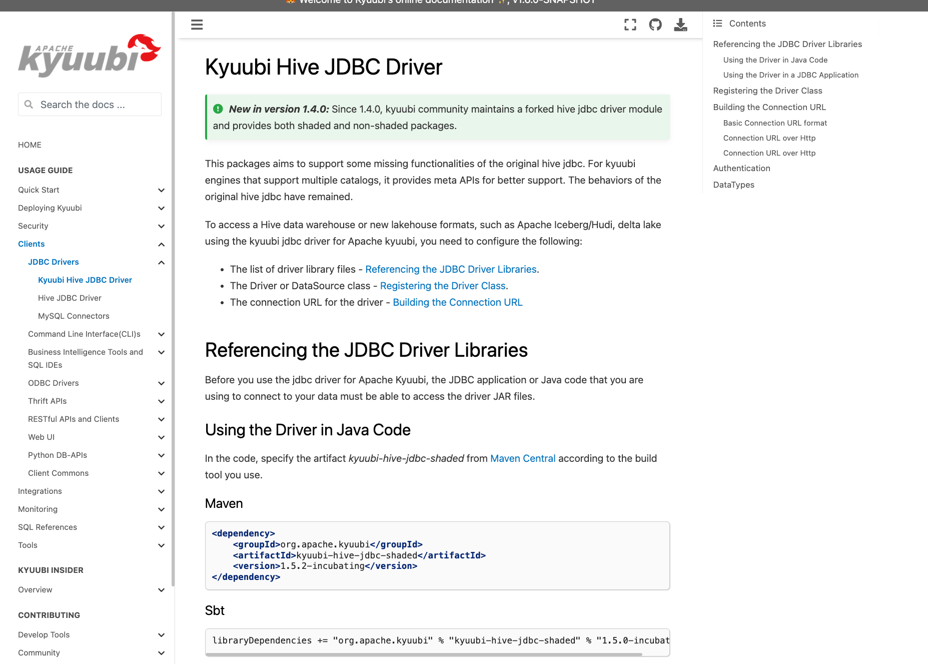The height and width of the screenshot is (664, 928).
Task: Collapse the Clients section chevron
Action: pyautogui.click(x=161, y=244)
